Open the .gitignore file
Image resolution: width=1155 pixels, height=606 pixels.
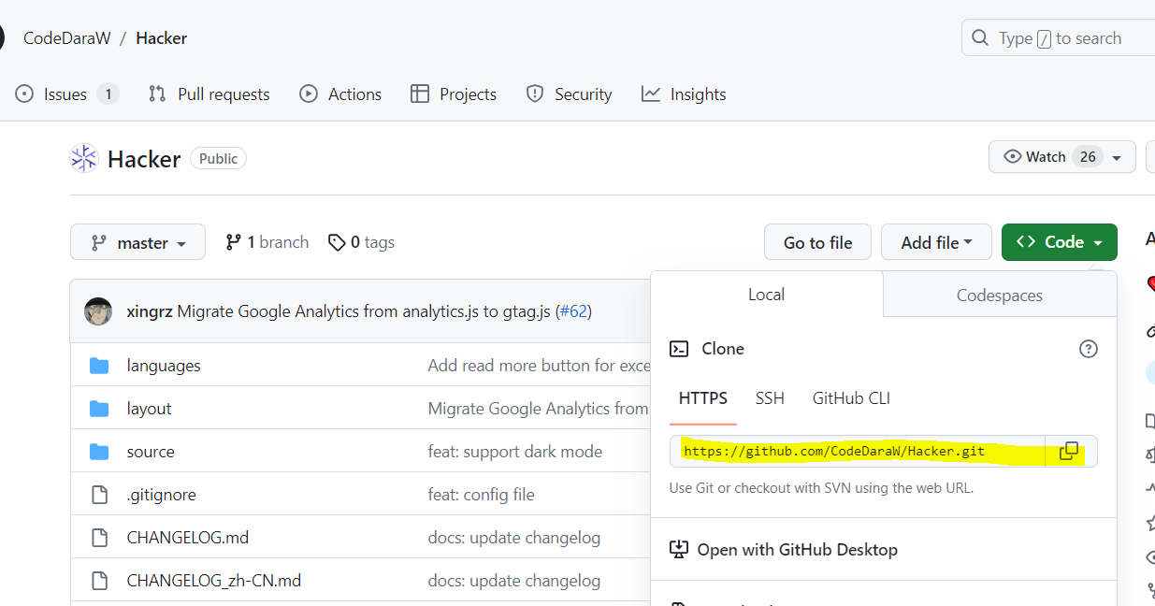[x=162, y=495]
